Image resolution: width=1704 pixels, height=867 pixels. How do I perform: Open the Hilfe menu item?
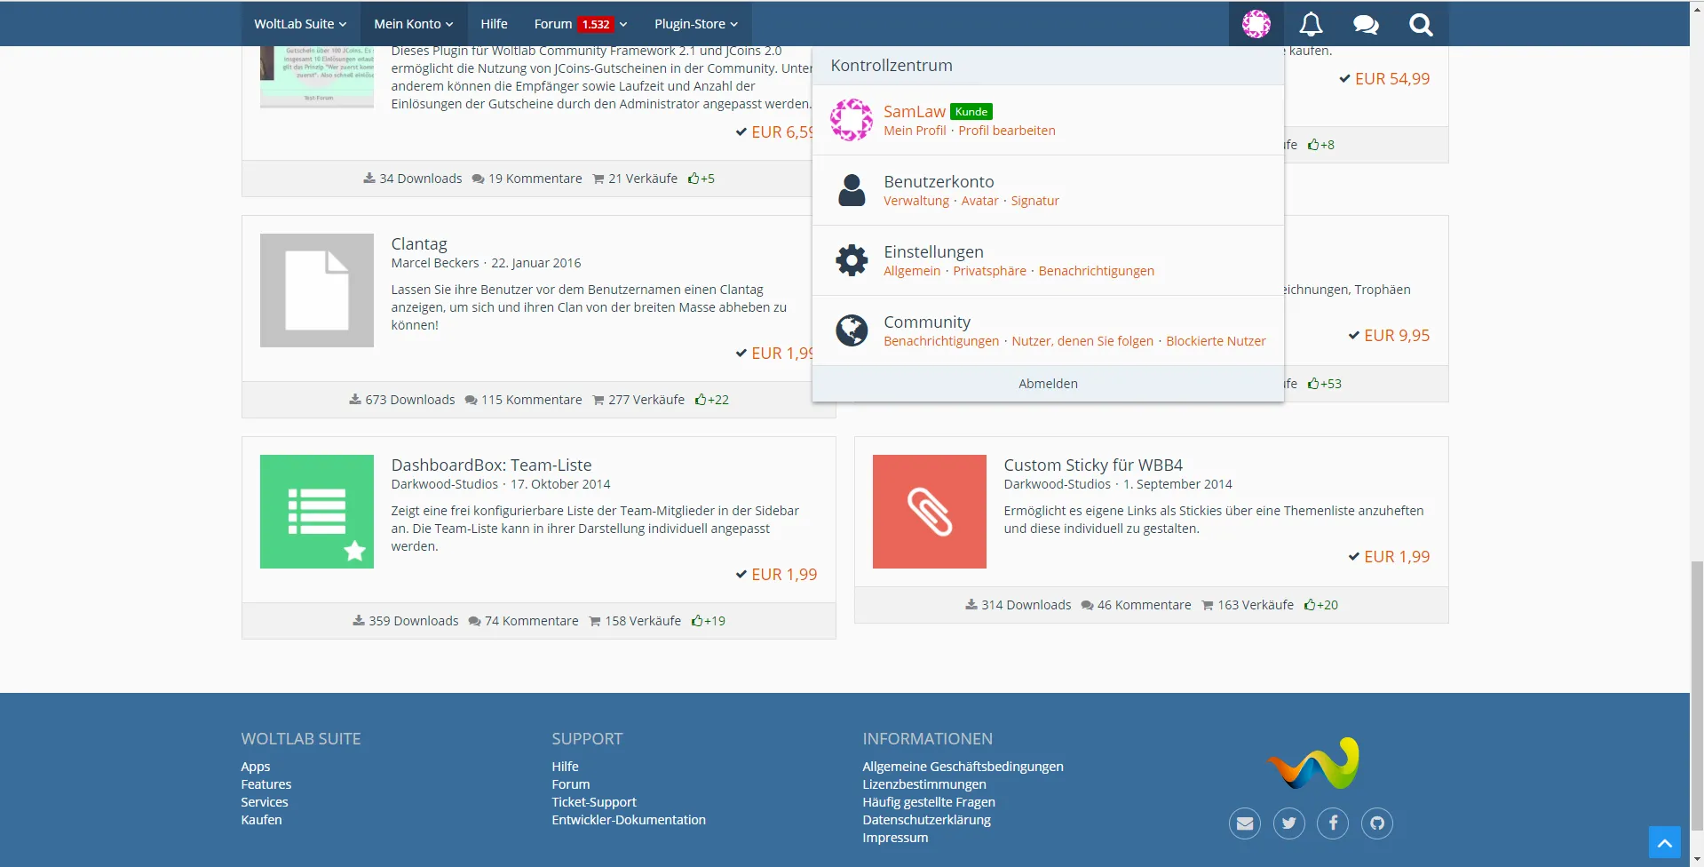click(x=494, y=24)
